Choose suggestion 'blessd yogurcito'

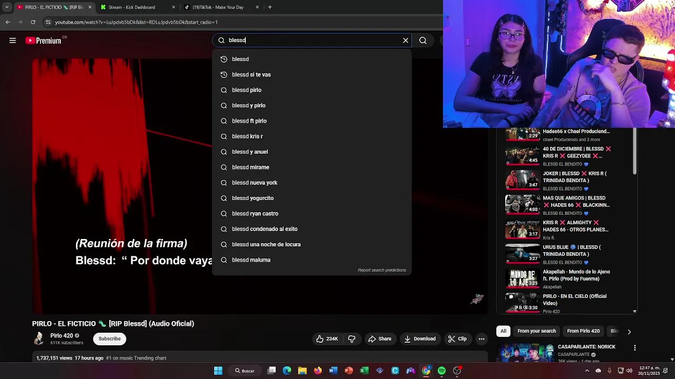click(x=312, y=198)
